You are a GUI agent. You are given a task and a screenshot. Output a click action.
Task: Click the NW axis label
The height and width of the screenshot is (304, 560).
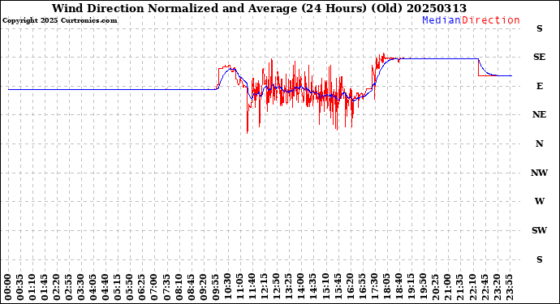pos(539,173)
